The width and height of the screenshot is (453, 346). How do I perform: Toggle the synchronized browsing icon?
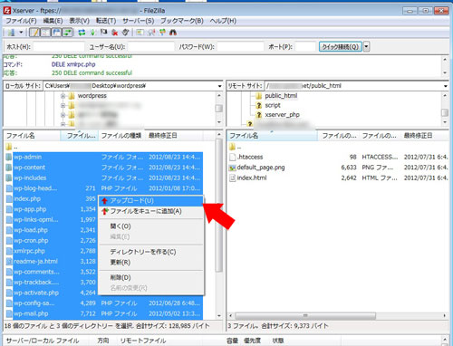162,33
